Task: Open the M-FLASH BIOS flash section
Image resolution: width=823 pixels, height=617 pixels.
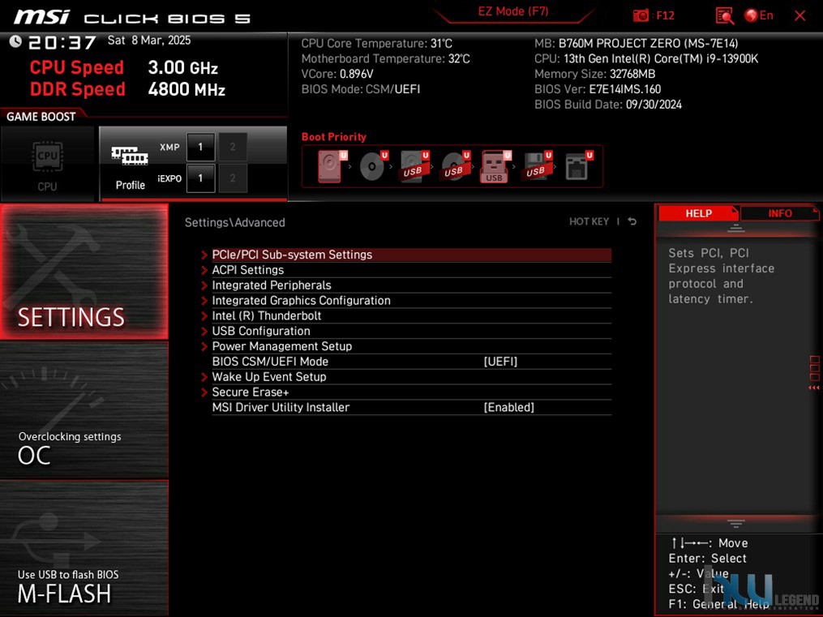Action: coord(84,548)
